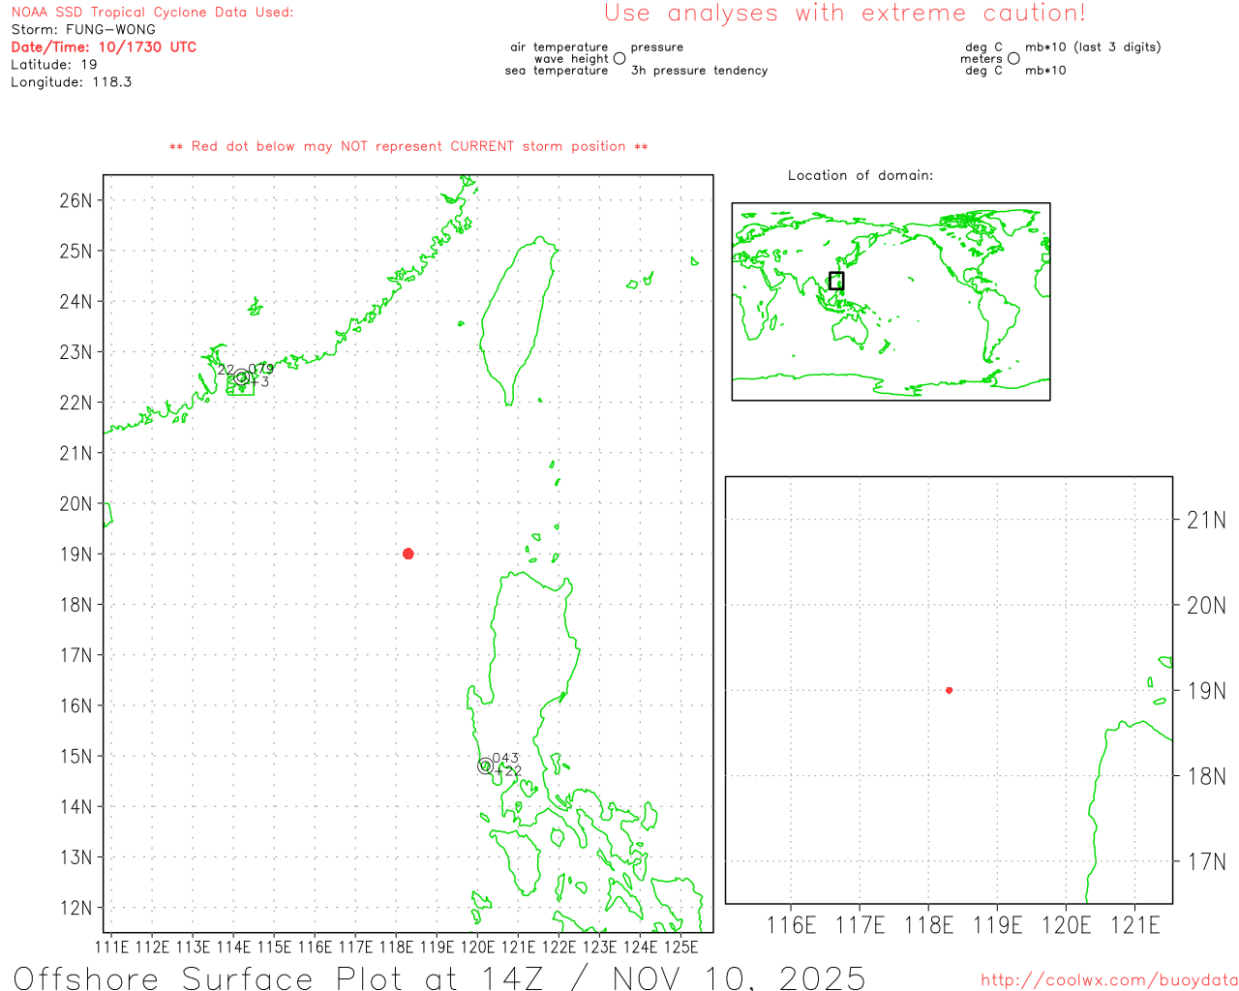This screenshot has height=991, width=1239.
Task: Click the 043 pressure reading near Luzon
Action: [x=505, y=758]
